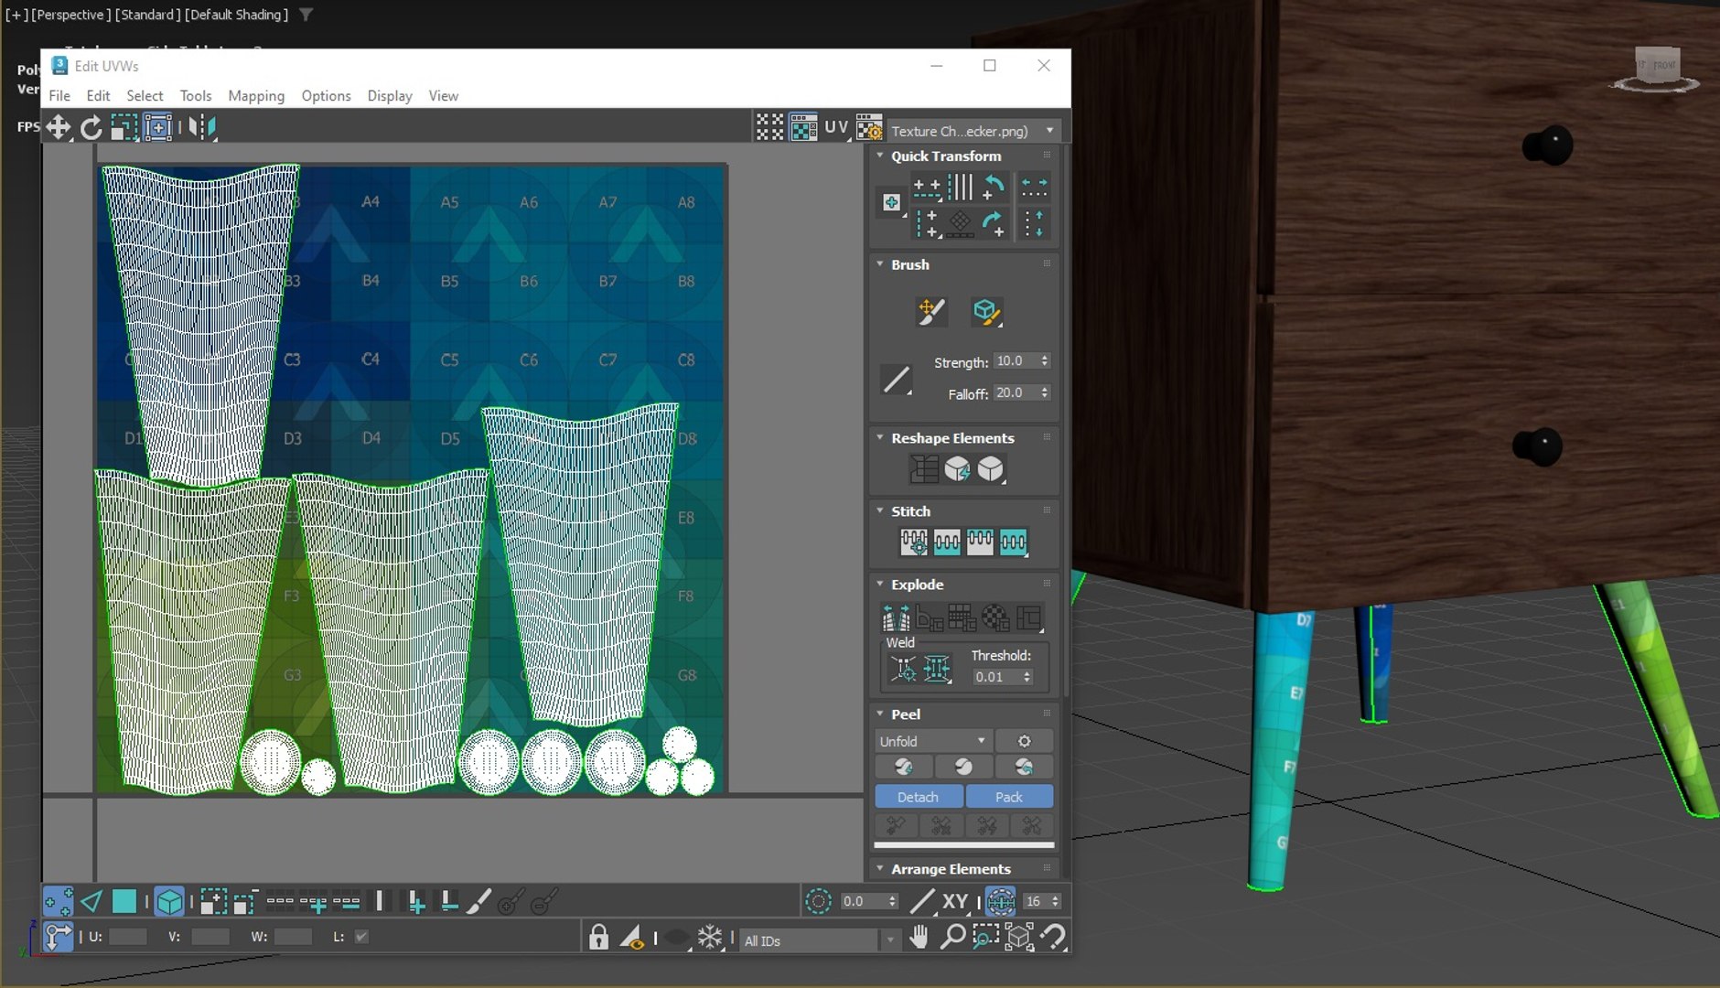
Task: Click the Pack button
Action: point(1009,797)
